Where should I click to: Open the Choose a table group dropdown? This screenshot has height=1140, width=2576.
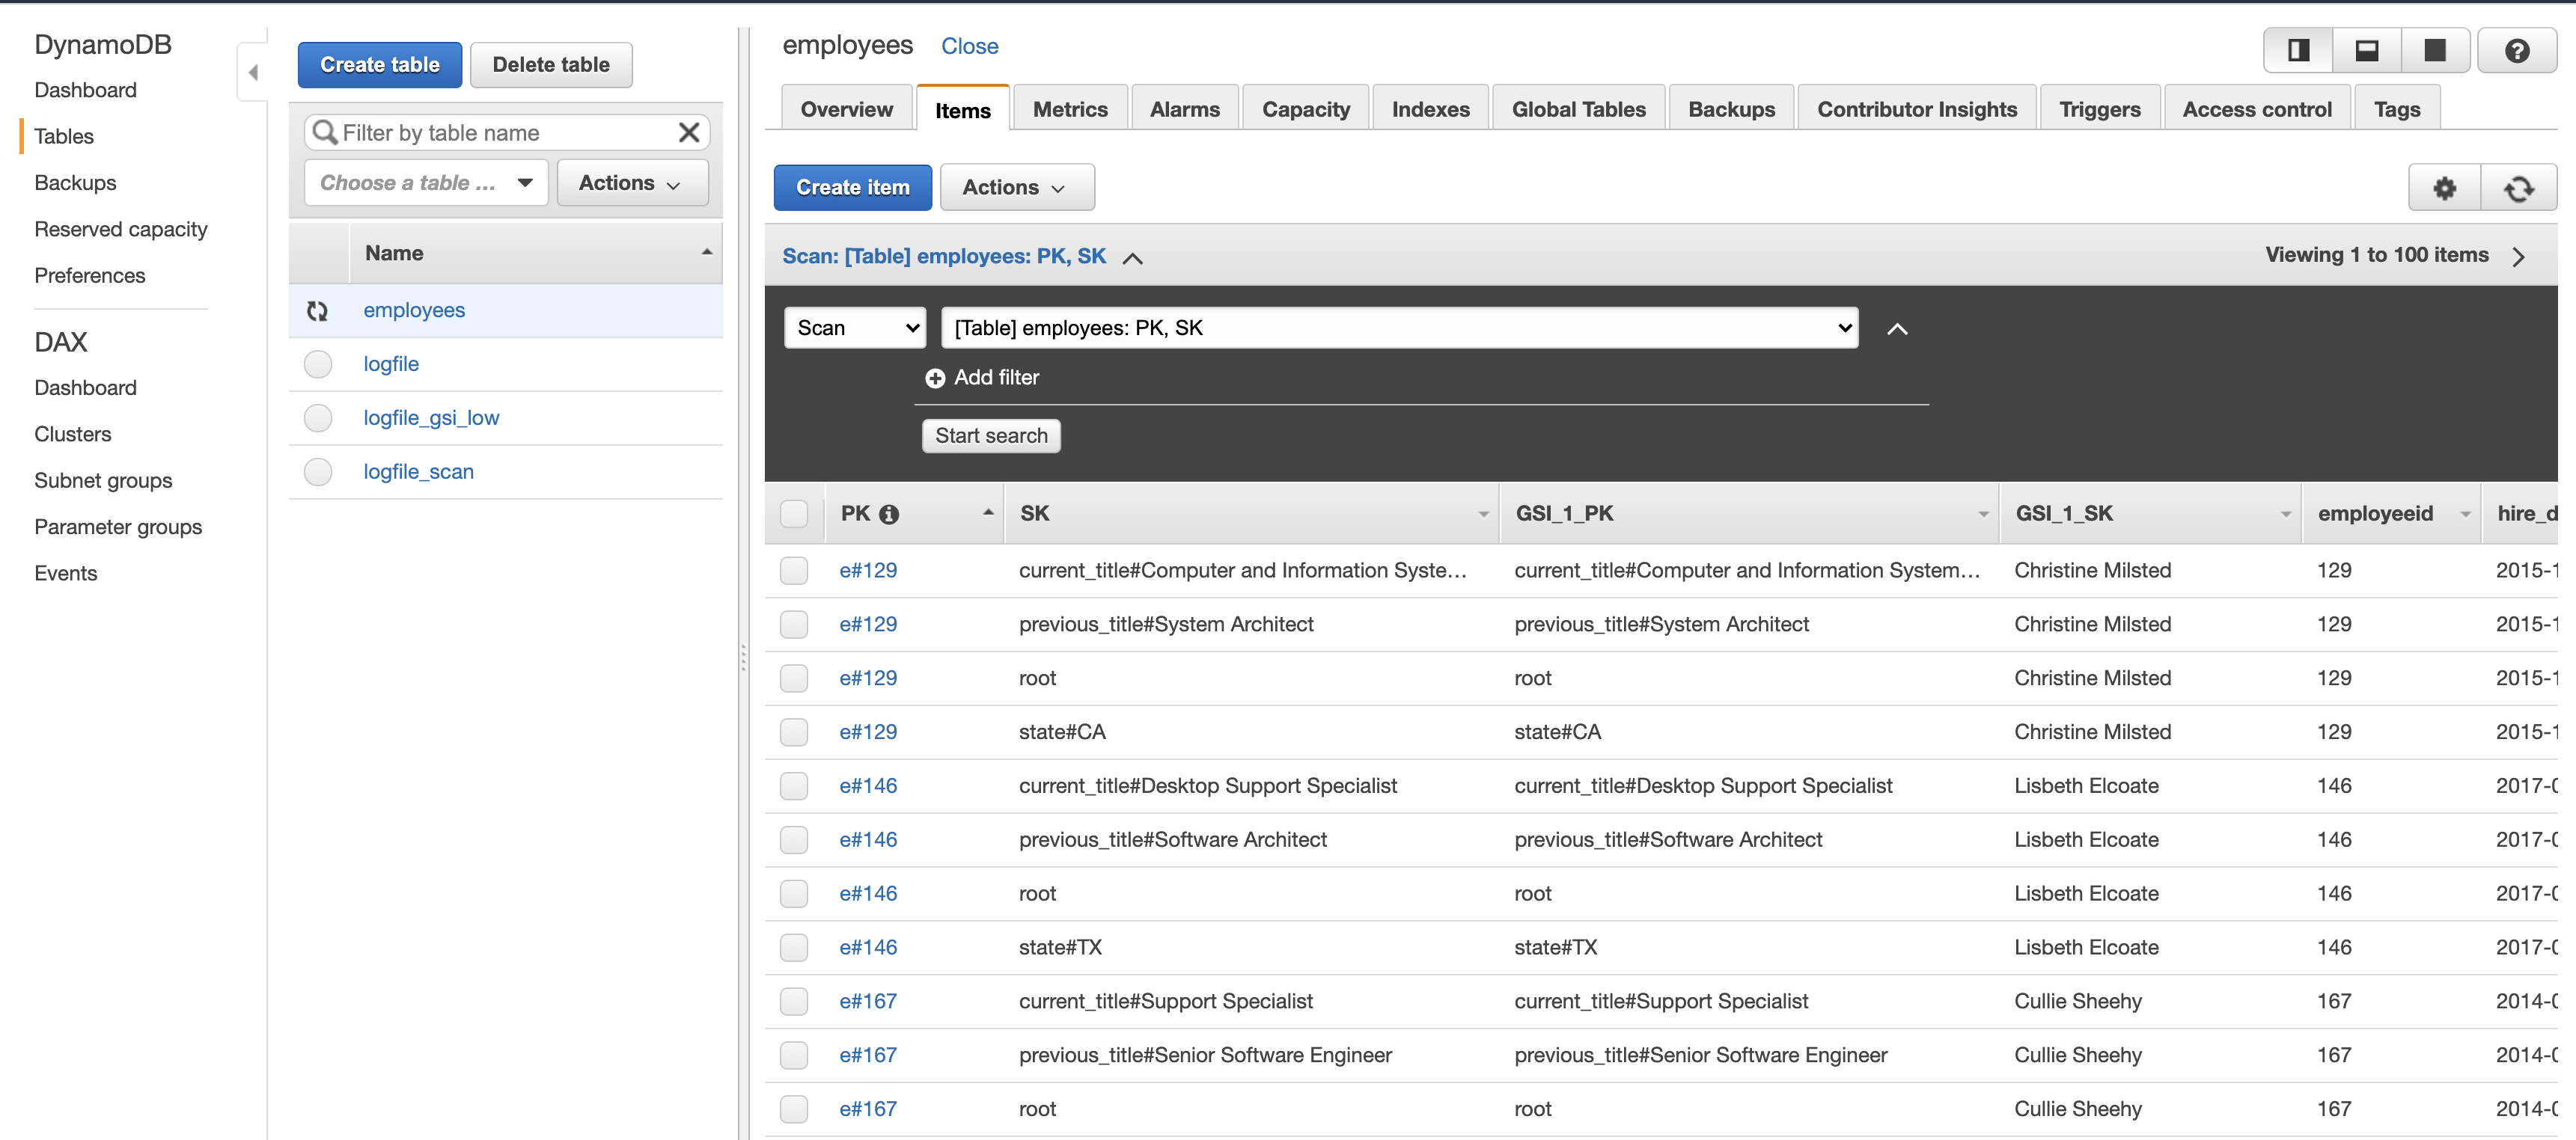click(426, 183)
